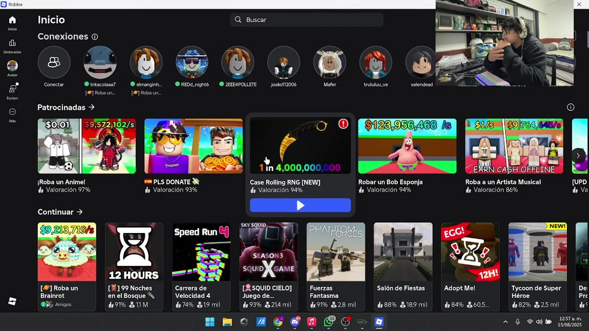The image size is (589, 331).
Task: Click the Roblox taskbar icon
Action: pos(379,322)
